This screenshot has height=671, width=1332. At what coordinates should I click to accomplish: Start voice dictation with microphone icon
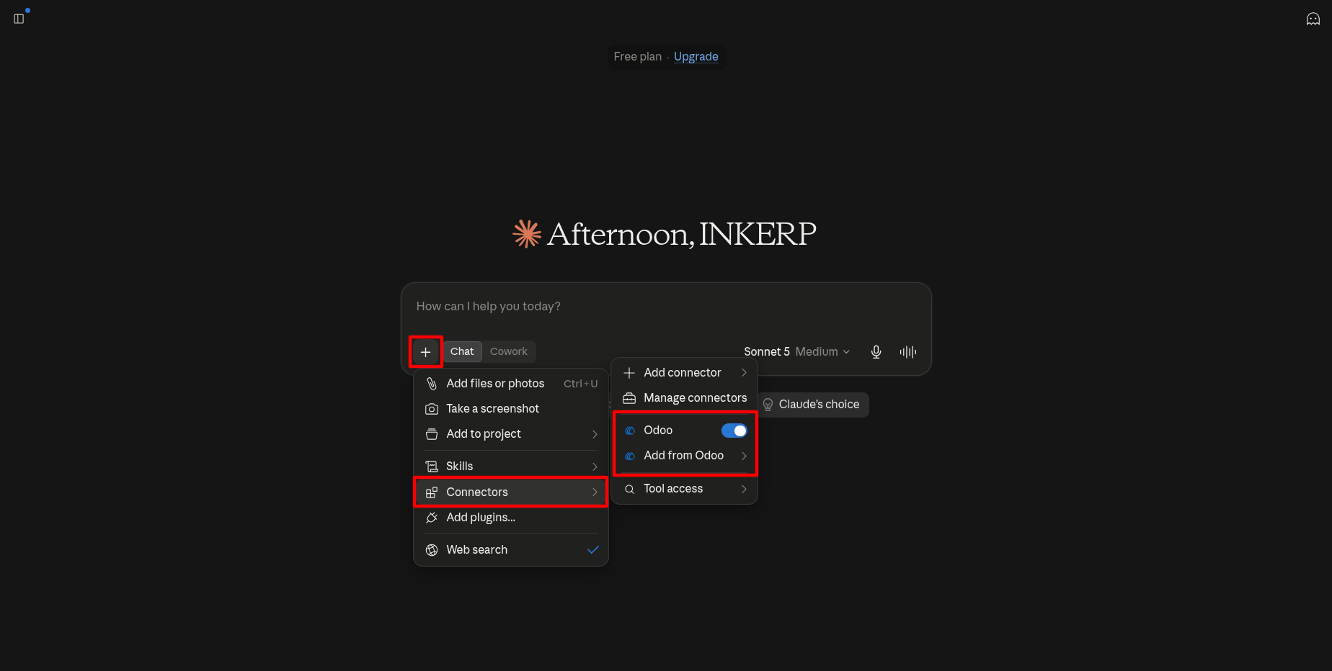point(876,351)
